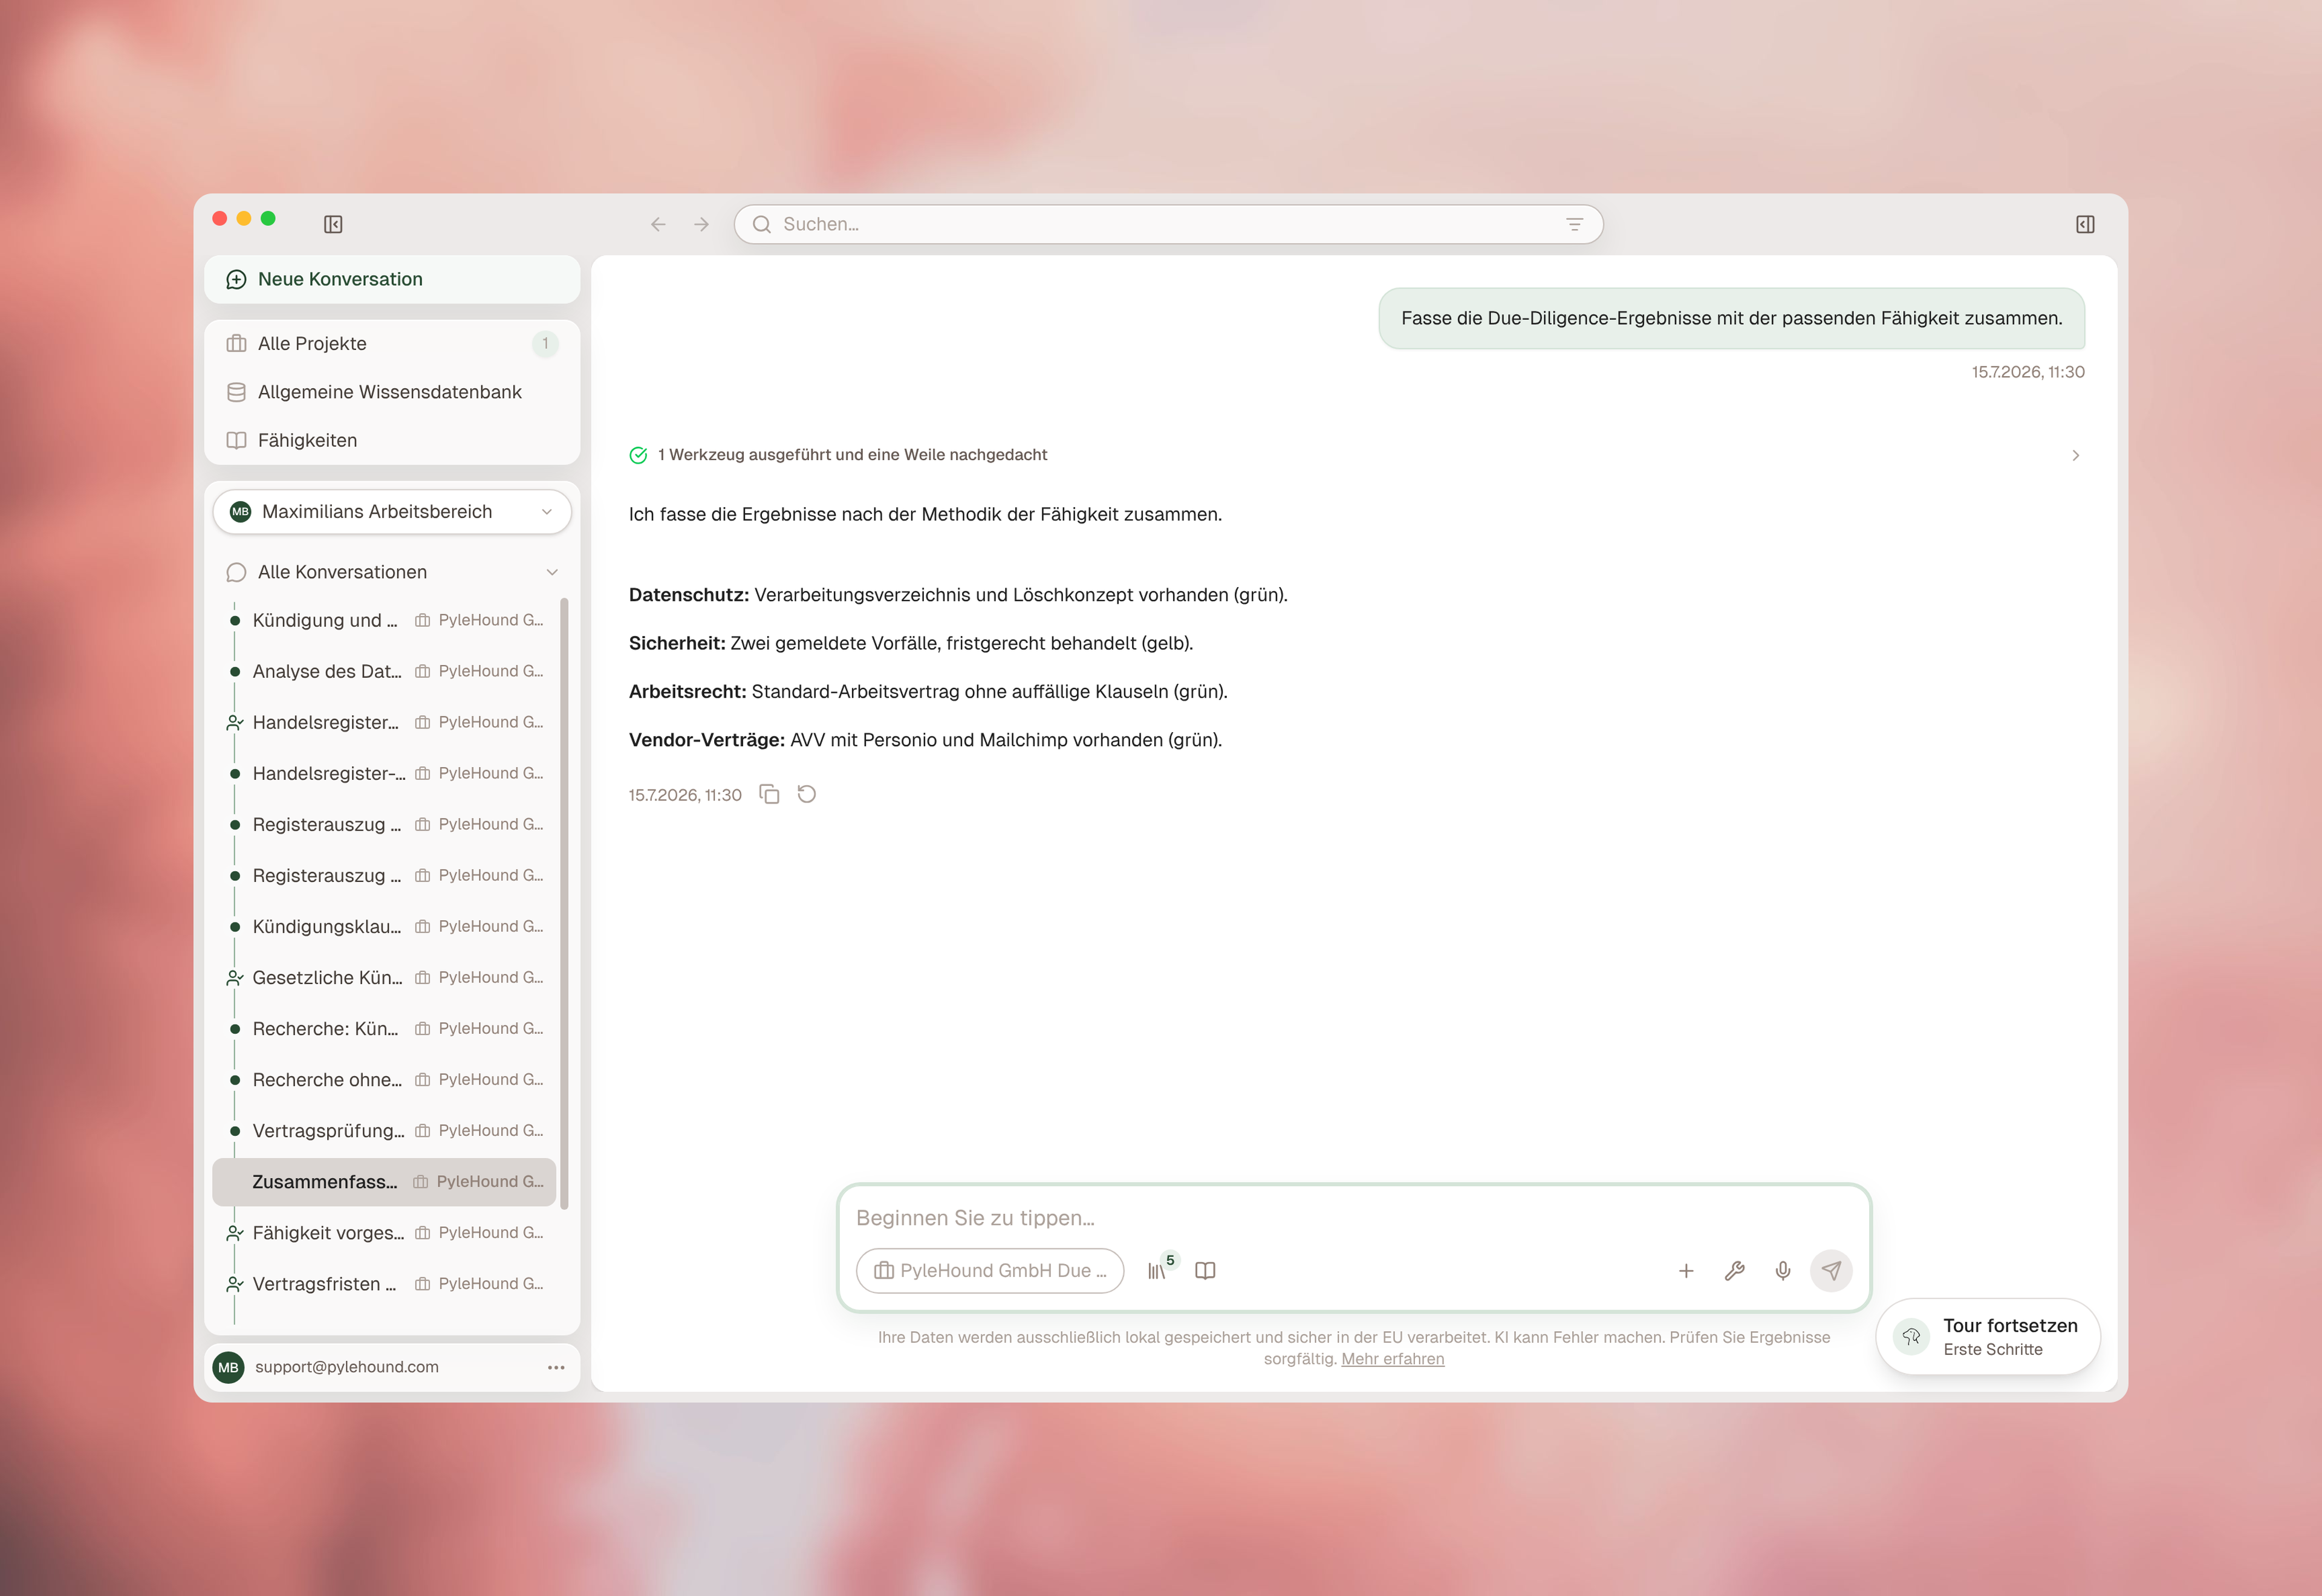Screen dimensions: 2322x1596
Task: Open the Fähigkeiten section
Action: (x=392, y=440)
